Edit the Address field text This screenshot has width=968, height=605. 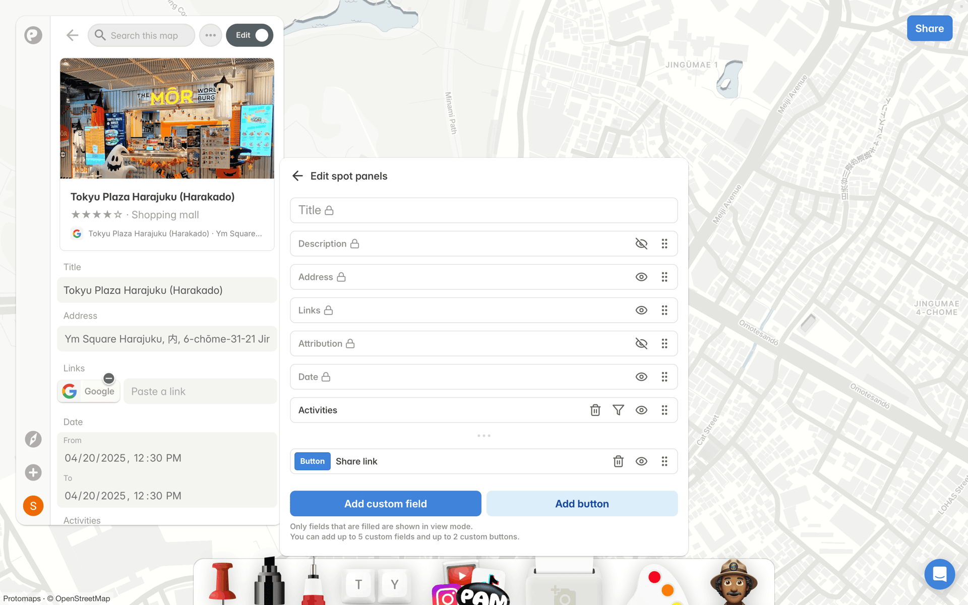coord(167,339)
